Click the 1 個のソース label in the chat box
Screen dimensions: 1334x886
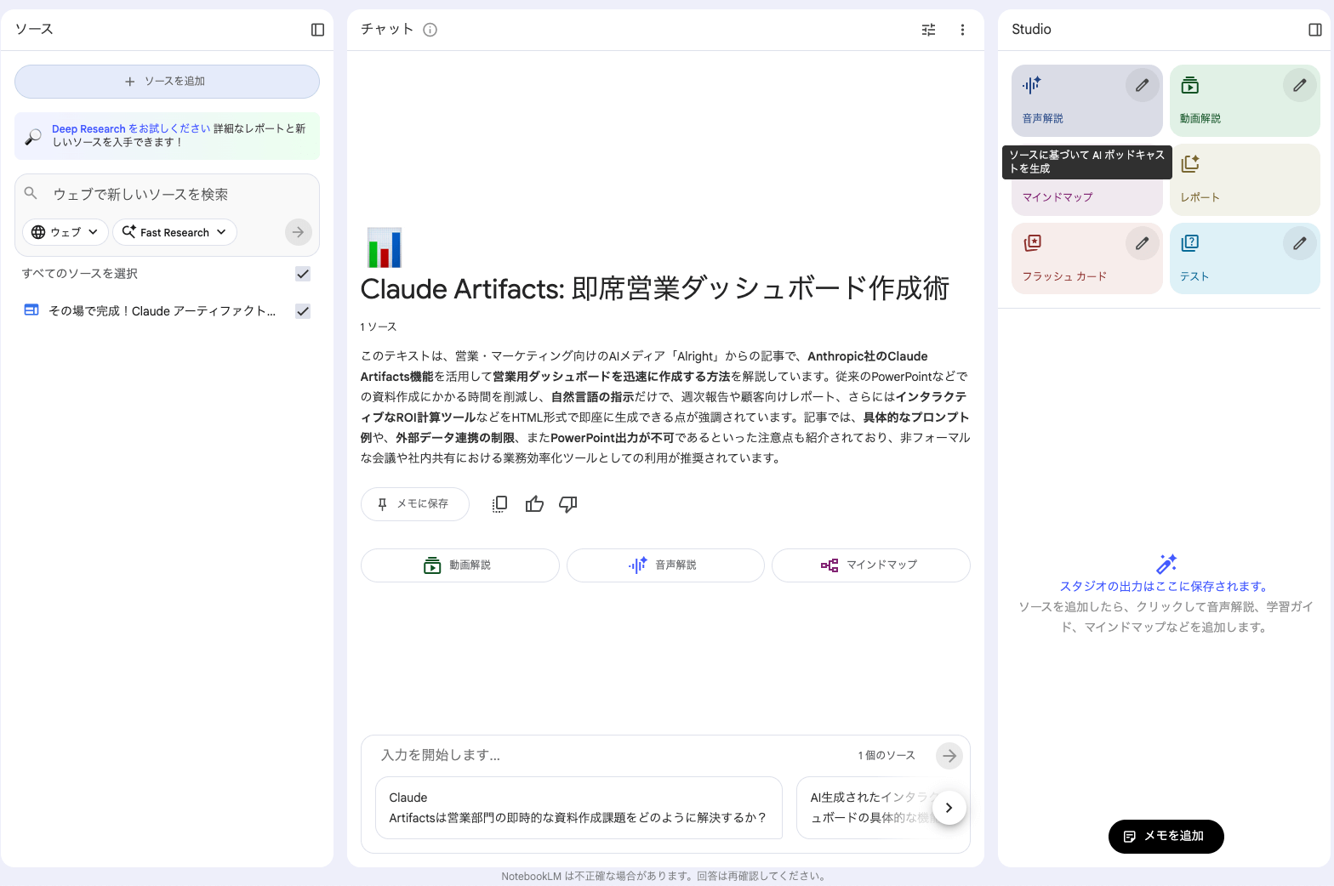coord(886,755)
